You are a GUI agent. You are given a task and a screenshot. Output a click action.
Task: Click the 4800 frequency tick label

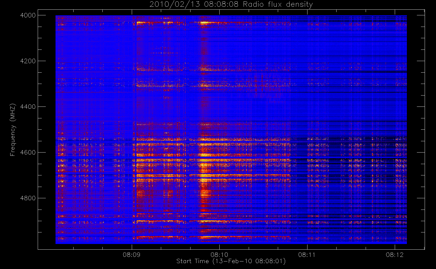pyautogui.click(x=28, y=198)
